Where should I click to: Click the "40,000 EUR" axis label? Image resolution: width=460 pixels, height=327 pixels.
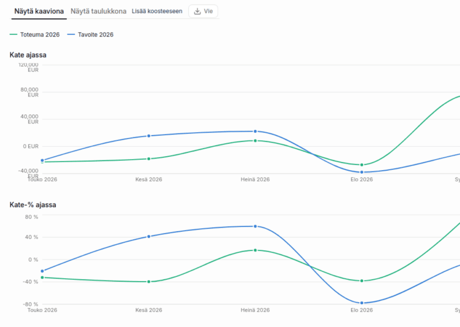(x=29, y=119)
